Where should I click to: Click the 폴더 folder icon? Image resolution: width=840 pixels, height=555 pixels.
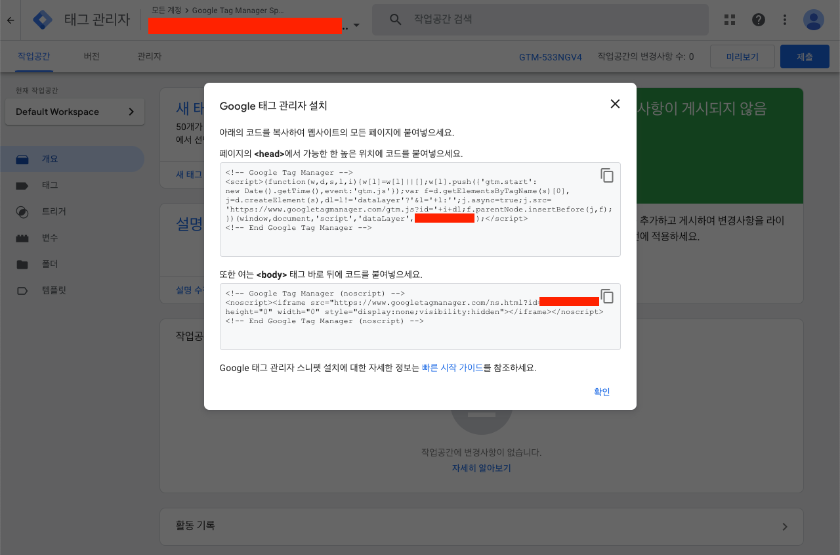pos(22,264)
